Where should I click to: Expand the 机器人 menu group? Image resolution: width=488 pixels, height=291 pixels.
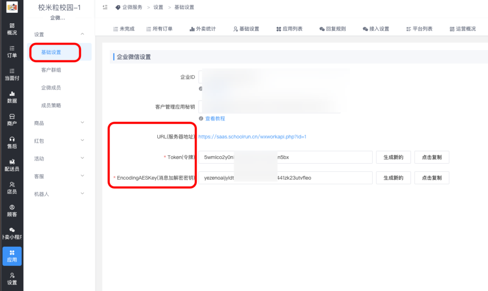coord(82,194)
